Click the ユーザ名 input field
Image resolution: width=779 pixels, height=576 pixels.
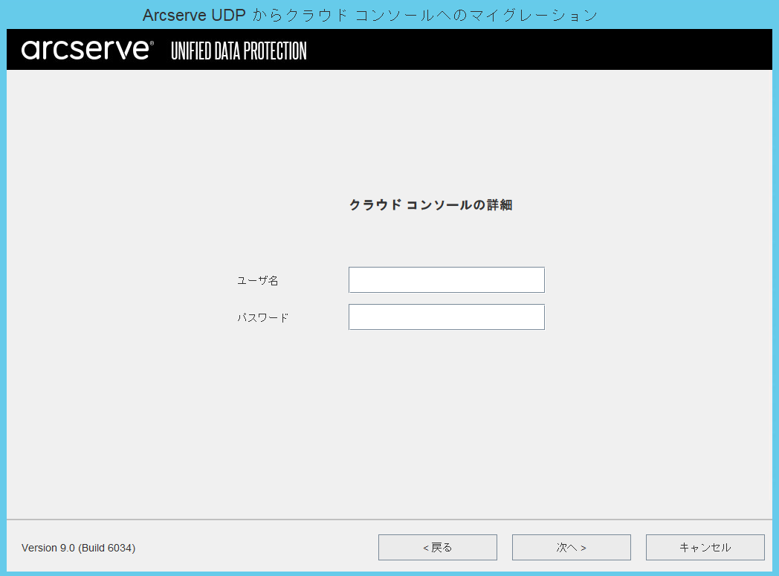pyautogui.click(x=447, y=280)
